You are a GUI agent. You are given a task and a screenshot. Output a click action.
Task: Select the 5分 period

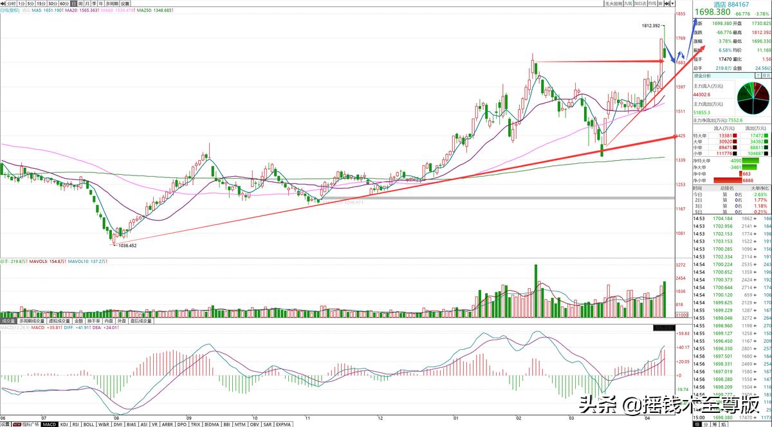(31, 3)
